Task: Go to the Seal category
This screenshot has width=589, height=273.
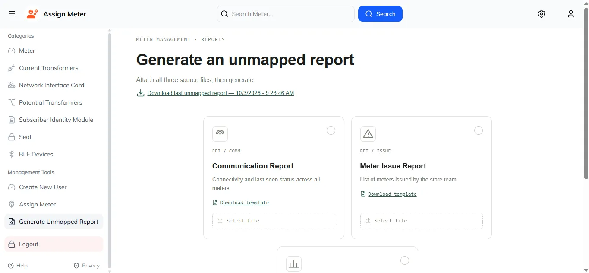Action: pos(54,137)
